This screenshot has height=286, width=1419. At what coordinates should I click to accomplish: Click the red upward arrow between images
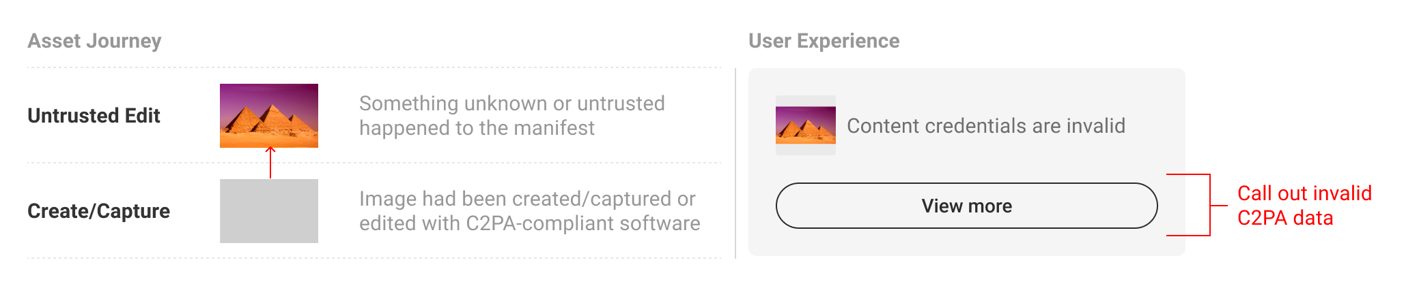click(270, 162)
